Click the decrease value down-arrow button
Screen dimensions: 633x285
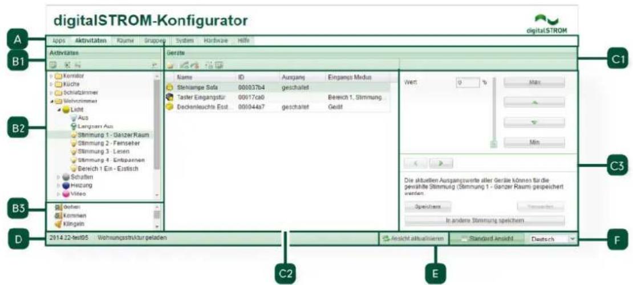tap(534, 122)
